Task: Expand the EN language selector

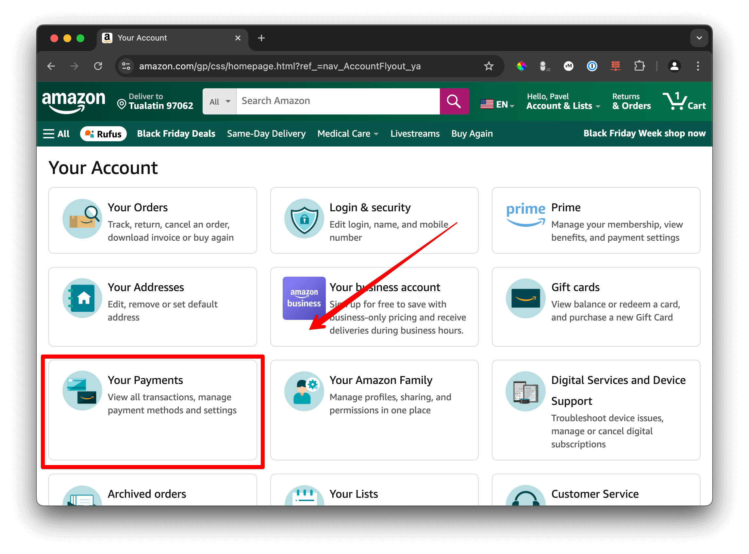Action: (x=497, y=104)
